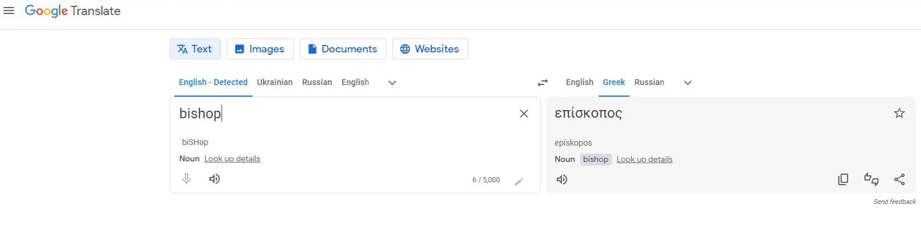Copy the translation to clipboard
Screen dimensions: 921x233
pyautogui.click(x=843, y=179)
